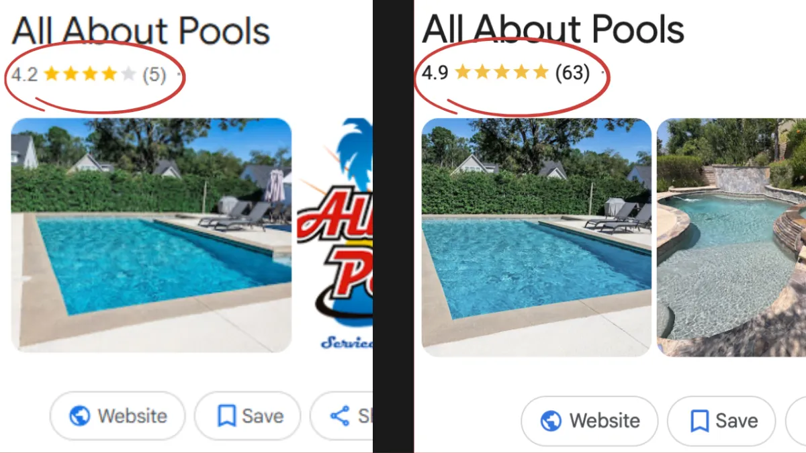Screen dimensions: 806x453
Task: Click the bookmark icon in right Save button
Action: 699,421
